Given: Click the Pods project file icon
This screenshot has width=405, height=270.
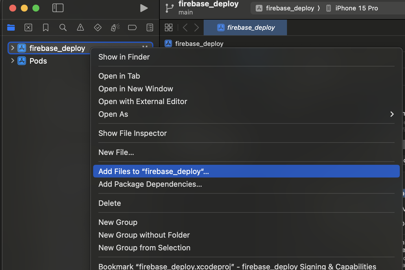Looking at the screenshot, I should (x=22, y=61).
